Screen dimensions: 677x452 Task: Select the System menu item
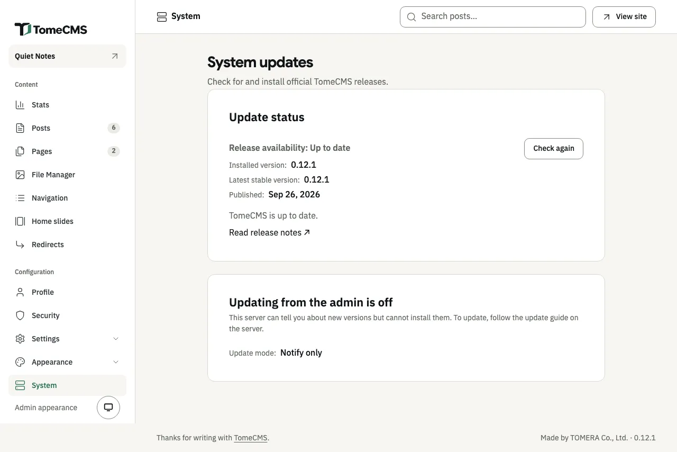67,385
